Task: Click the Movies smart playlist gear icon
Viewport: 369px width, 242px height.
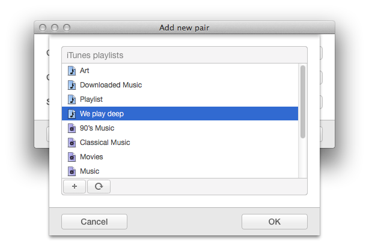Action: tap(72, 157)
